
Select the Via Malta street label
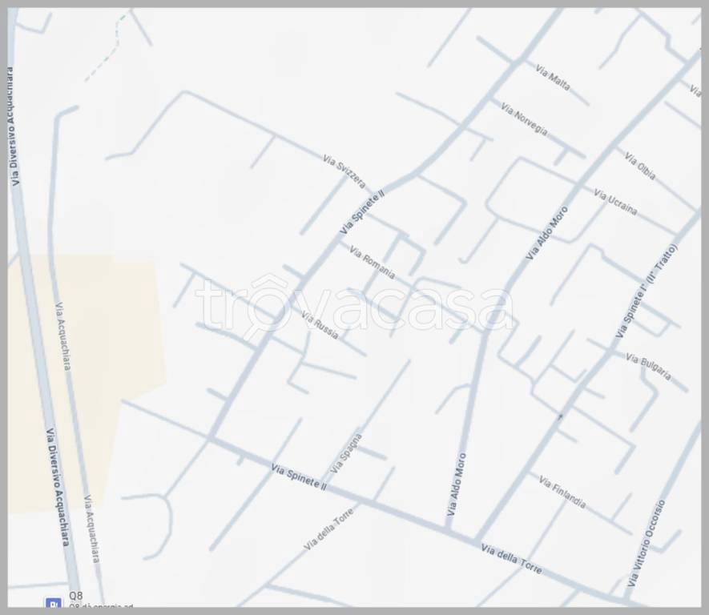553,76
